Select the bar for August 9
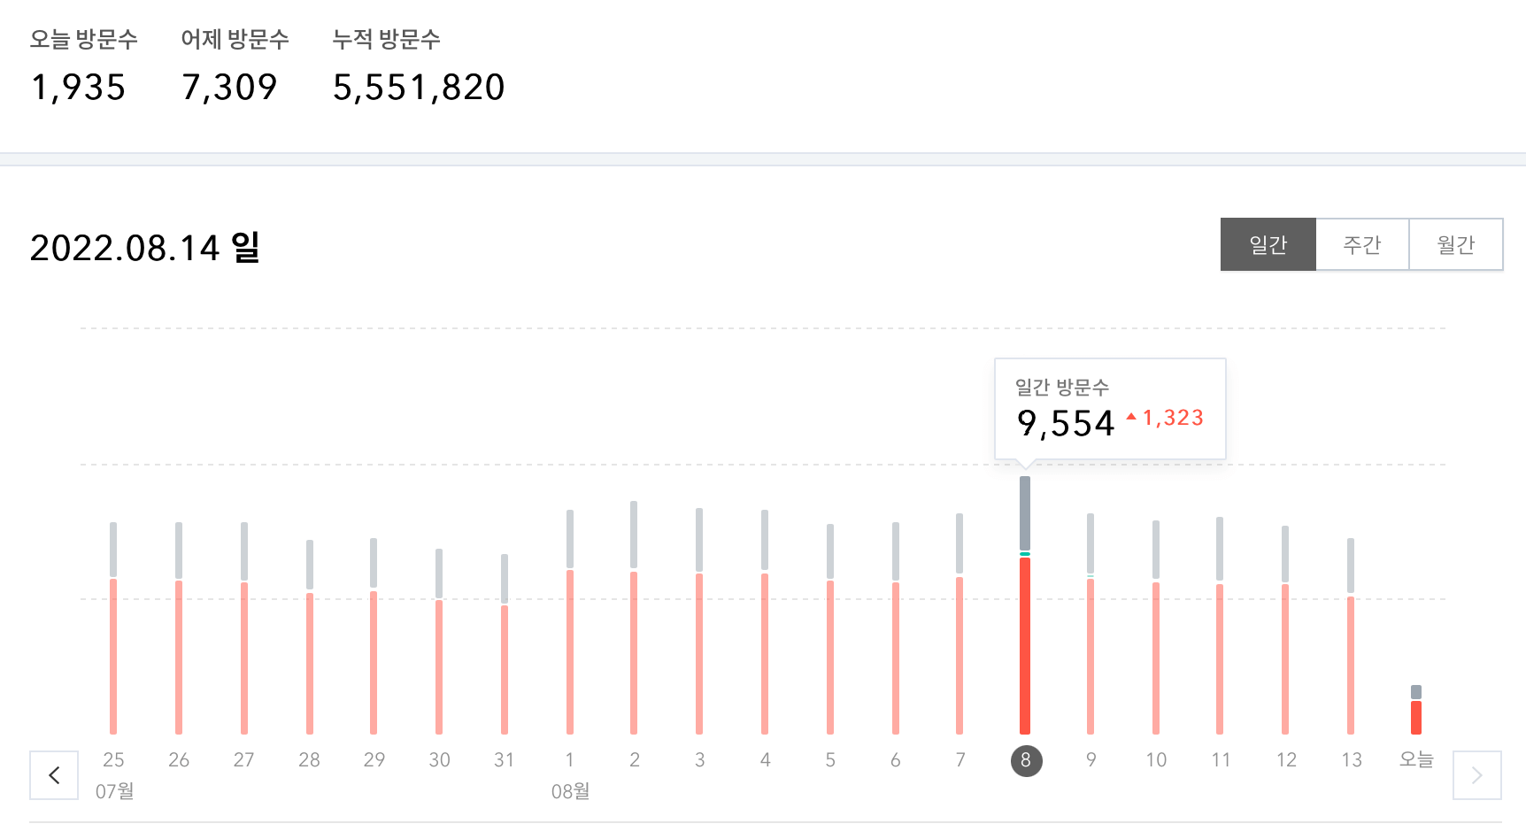 tap(1091, 624)
